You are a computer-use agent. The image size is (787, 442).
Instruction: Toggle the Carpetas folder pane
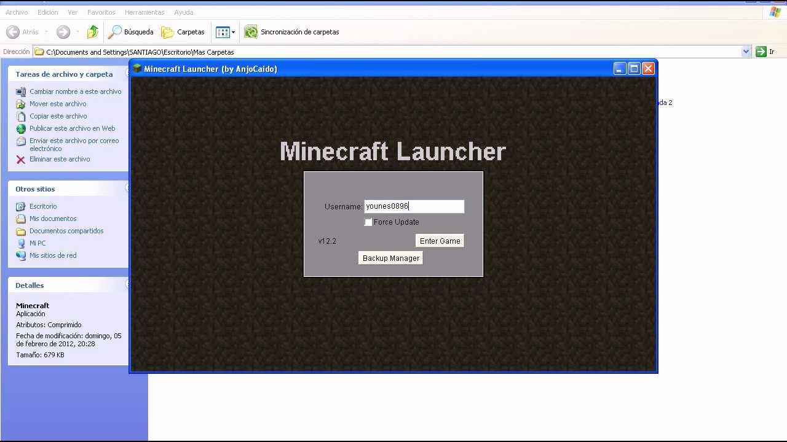[x=183, y=32]
